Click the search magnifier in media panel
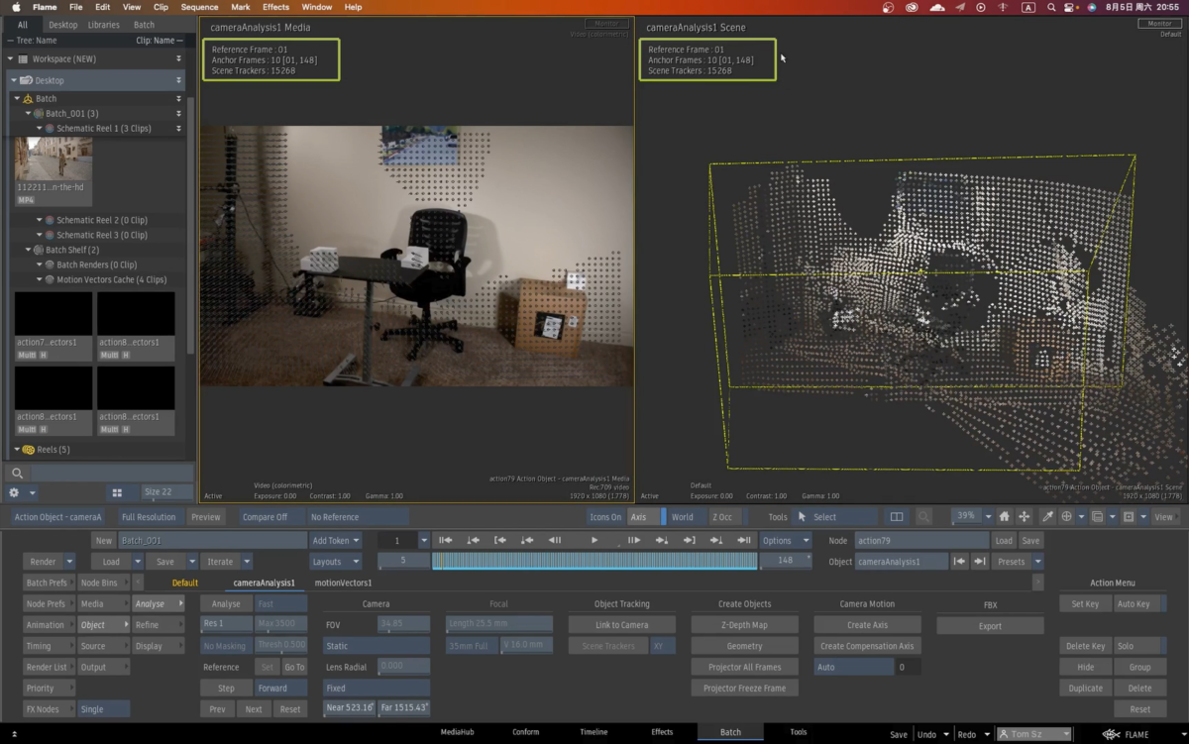 coord(17,474)
